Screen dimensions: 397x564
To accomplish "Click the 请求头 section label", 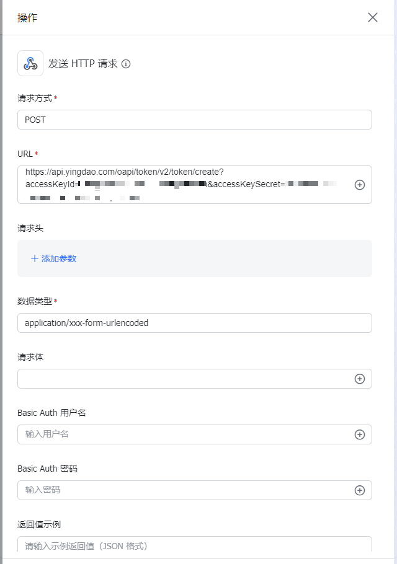I will (x=30, y=228).
